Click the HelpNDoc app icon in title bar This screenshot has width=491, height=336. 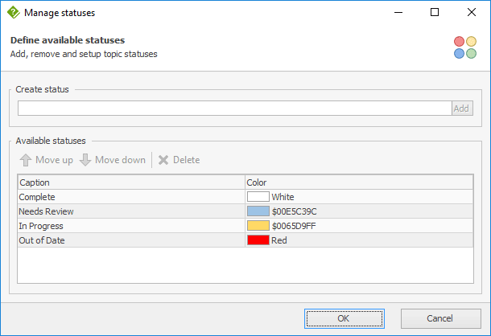[14, 13]
